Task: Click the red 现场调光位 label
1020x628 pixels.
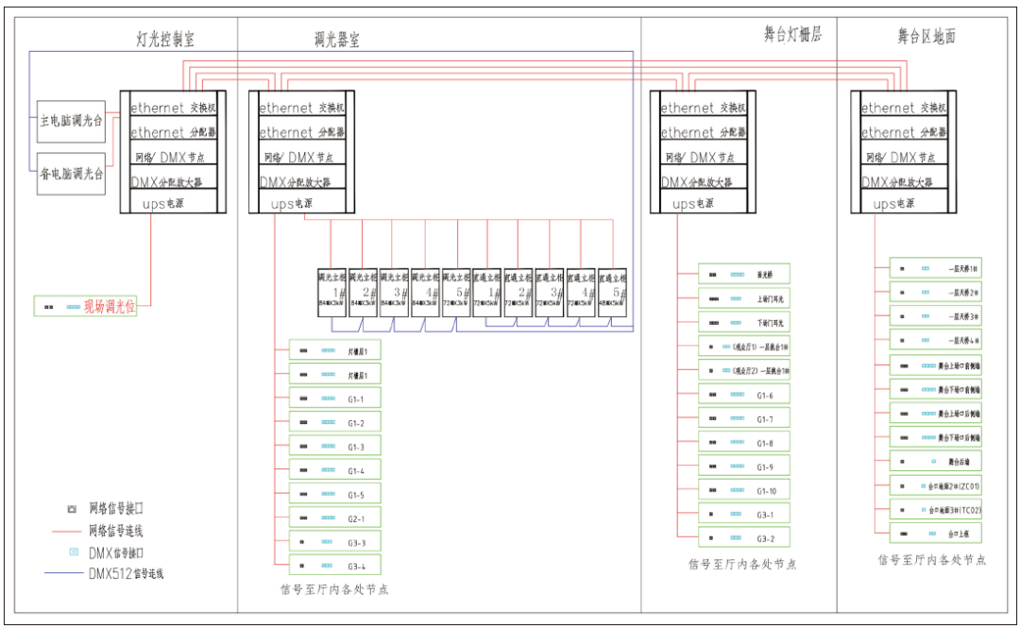Action: coord(110,307)
